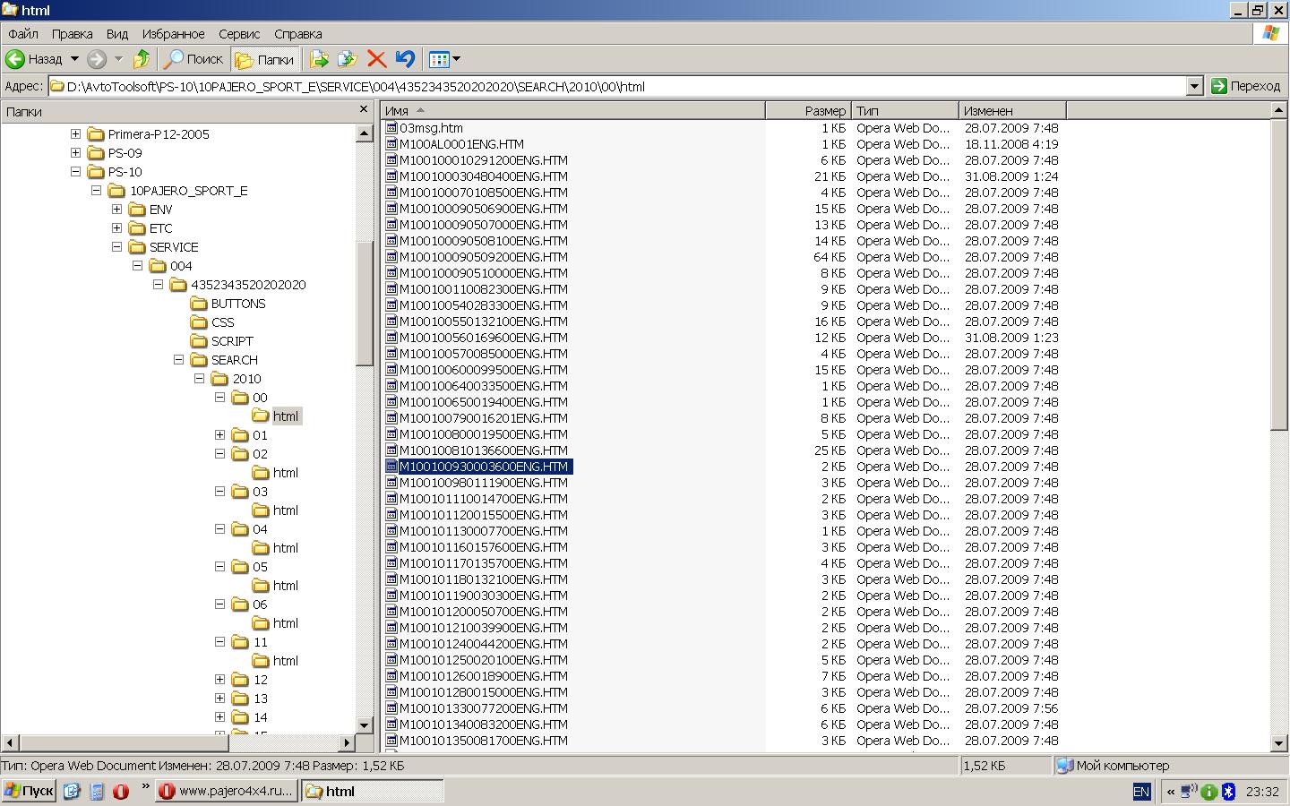The width and height of the screenshot is (1290, 806).
Task: Expand the PS-09 folder node
Action: (x=76, y=153)
